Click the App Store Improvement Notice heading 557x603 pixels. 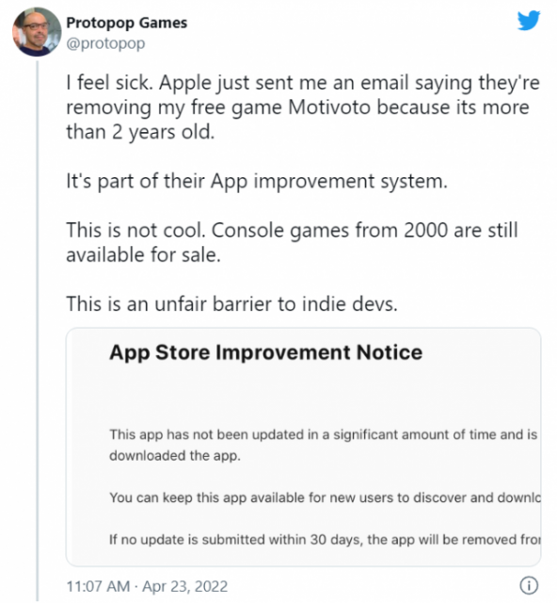(266, 352)
